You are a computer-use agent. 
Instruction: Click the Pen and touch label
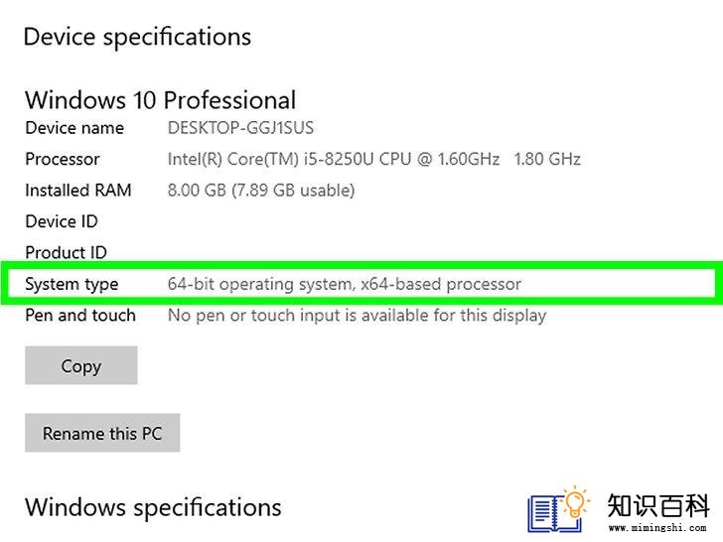pos(80,316)
